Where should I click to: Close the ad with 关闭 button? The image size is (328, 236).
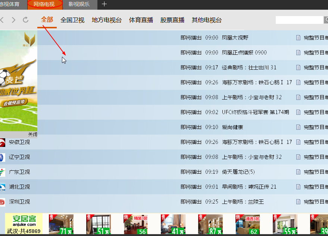point(32,134)
